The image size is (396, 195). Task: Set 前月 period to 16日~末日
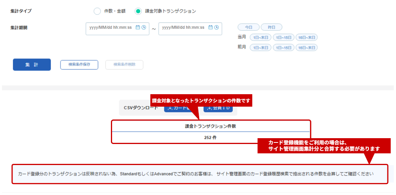(307, 47)
